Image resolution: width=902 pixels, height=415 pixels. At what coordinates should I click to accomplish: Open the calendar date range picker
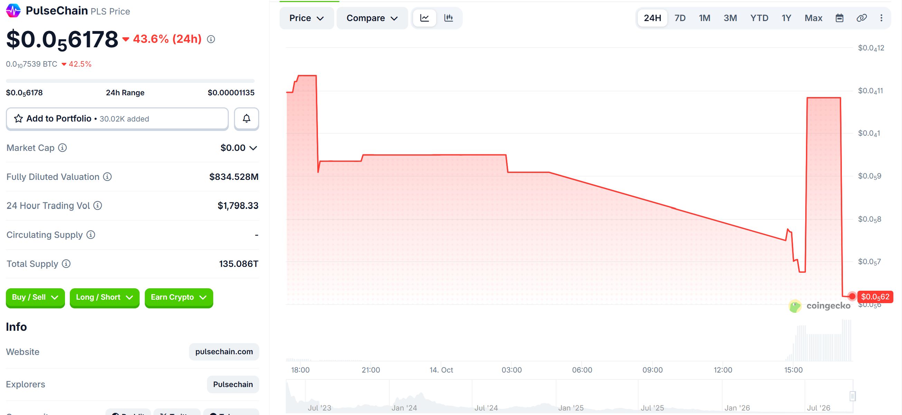(839, 18)
